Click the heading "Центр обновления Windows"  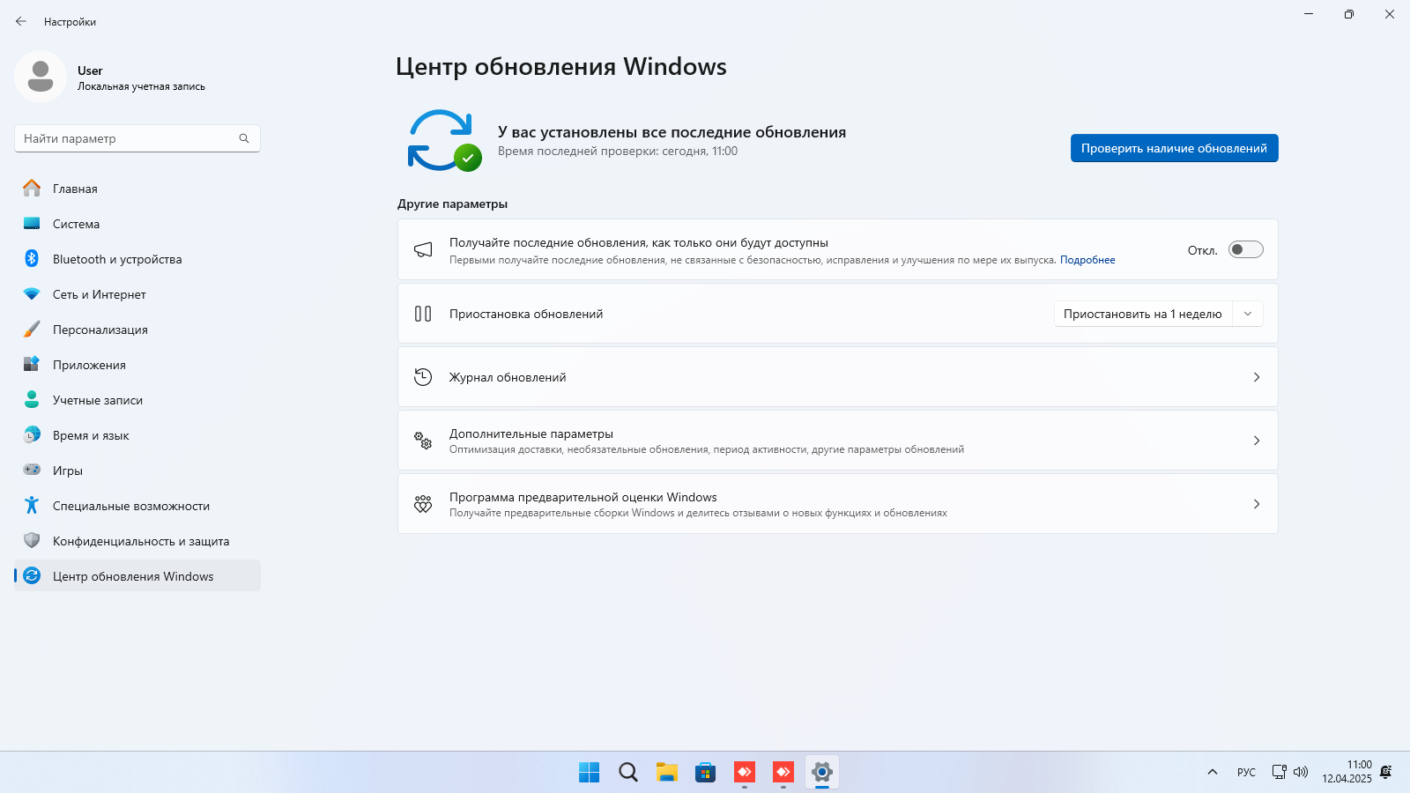(561, 67)
